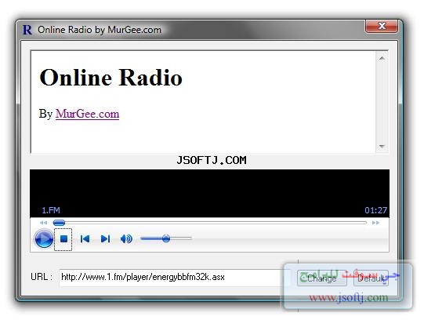424x320 pixels.
Task: Stop playback with the square Stop button
Action: [63, 239]
